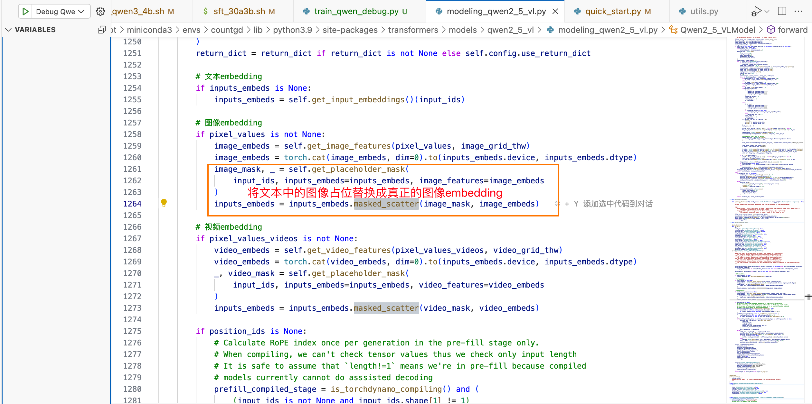
Task: Click the lightbulb code action icon
Action: tap(164, 203)
